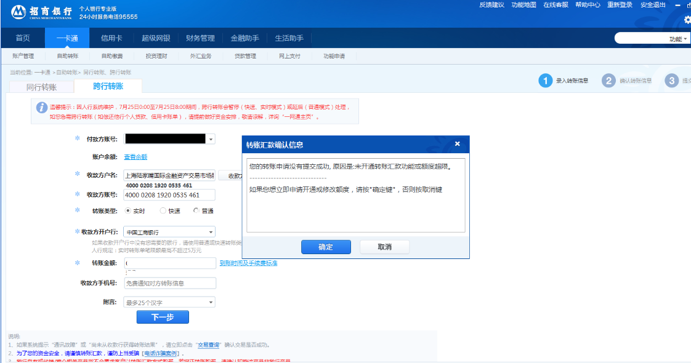Click step 2 circle for confirming transfer info
Screen dimensions: 691x363
[x=608, y=81]
